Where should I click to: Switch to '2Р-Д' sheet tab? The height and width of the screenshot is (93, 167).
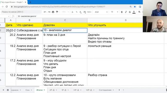click(52, 90)
